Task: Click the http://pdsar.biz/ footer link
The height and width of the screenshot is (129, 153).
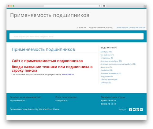Action: pos(17,101)
